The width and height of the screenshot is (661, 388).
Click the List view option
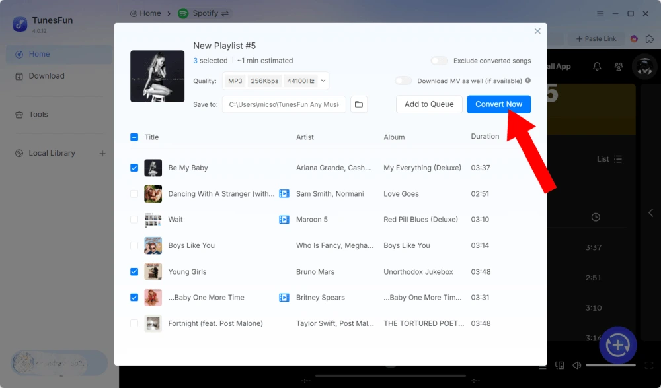[609, 159]
